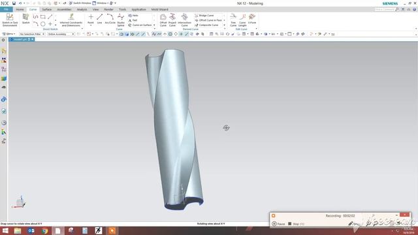The height and width of the screenshot is (235, 418).
Task: Expand Offset Curve in Face dropdown
Action: [x=224, y=20]
